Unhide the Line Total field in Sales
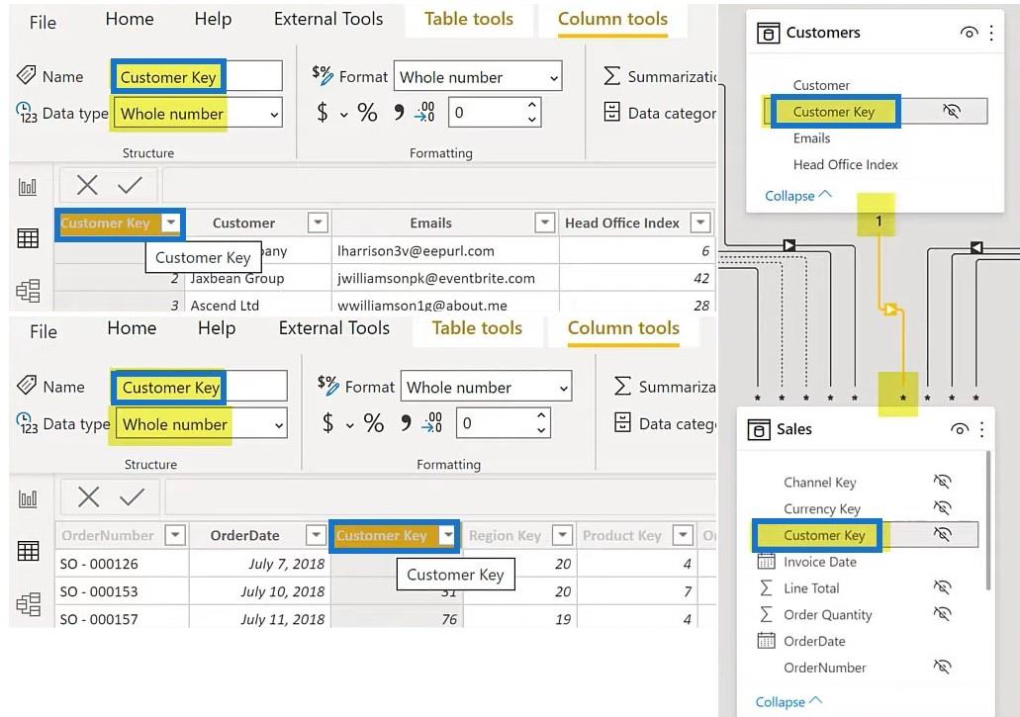Image resolution: width=1020 pixels, height=717 pixels. tap(942, 587)
